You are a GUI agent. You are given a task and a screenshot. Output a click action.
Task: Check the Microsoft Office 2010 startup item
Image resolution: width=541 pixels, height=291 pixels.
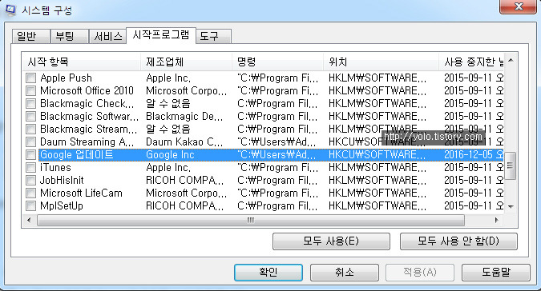point(31,91)
